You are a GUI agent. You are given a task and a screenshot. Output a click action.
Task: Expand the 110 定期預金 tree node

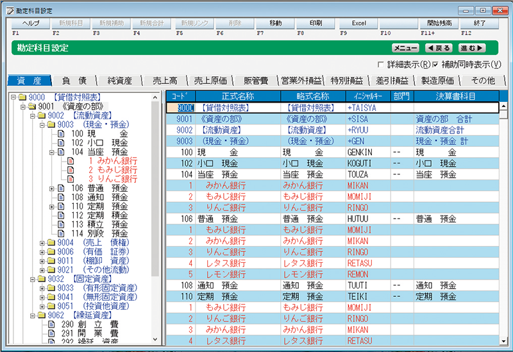point(52,206)
